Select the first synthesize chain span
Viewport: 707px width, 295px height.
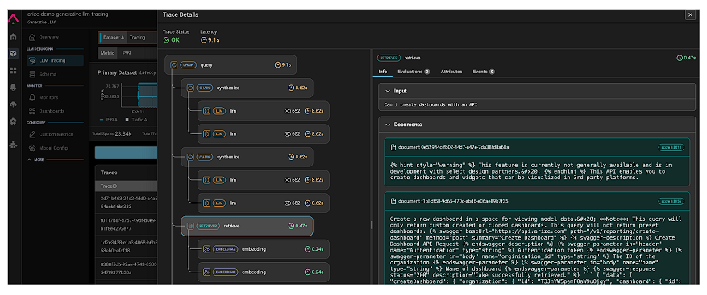(x=247, y=88)
